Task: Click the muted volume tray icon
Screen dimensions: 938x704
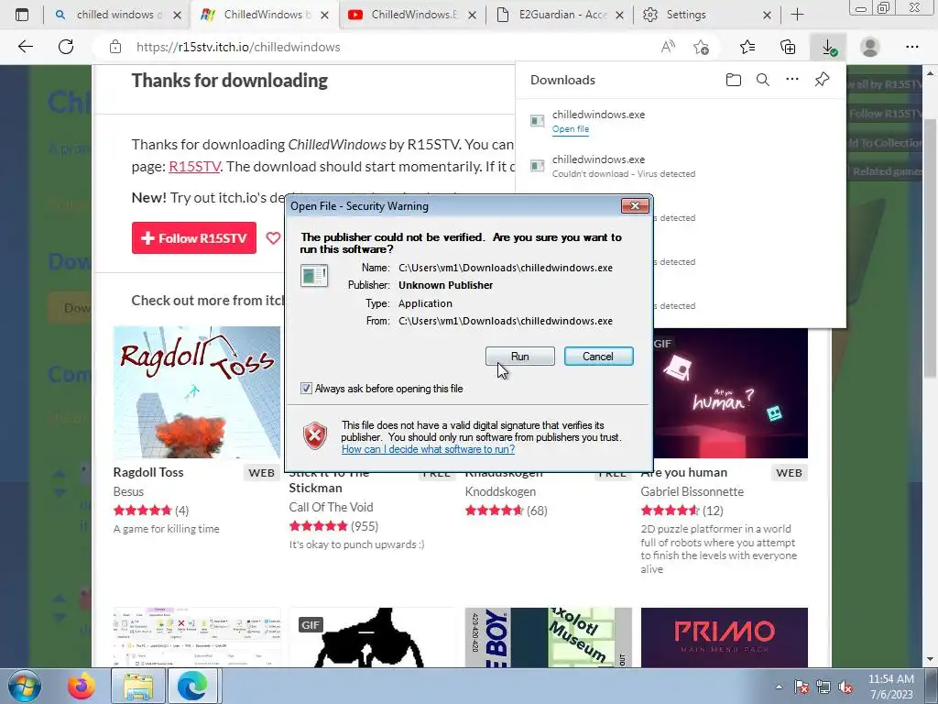Action: click(x=845, y=687)
